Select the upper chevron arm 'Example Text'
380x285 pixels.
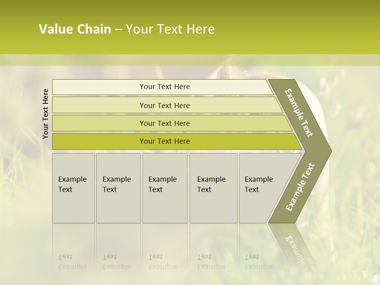pos(299,113)
